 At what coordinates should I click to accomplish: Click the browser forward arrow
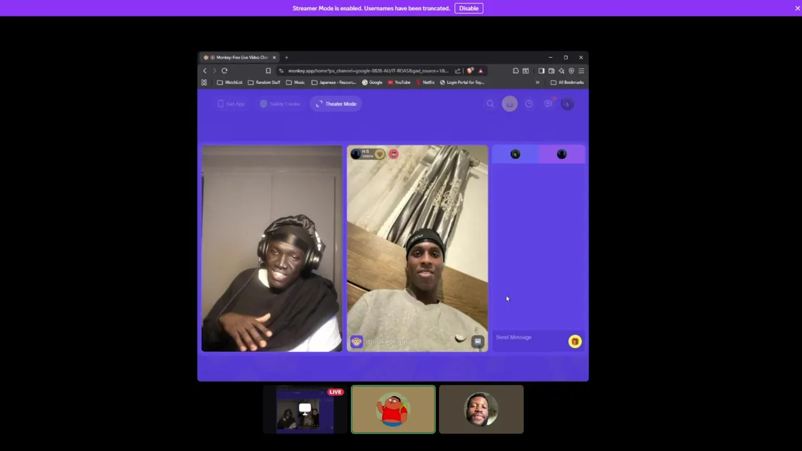click(214, 71)
